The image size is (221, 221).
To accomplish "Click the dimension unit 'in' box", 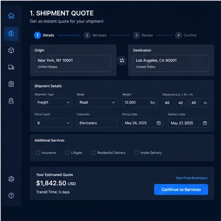I will tap(205, 103).
